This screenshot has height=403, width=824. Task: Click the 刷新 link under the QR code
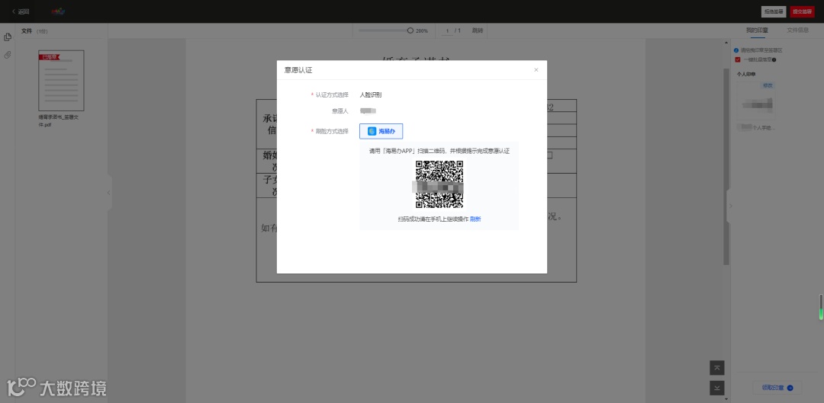point(475,219)
